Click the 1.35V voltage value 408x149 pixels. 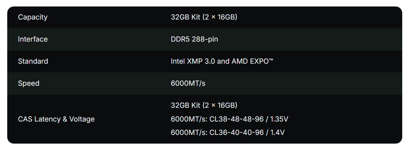click(279, 119)
